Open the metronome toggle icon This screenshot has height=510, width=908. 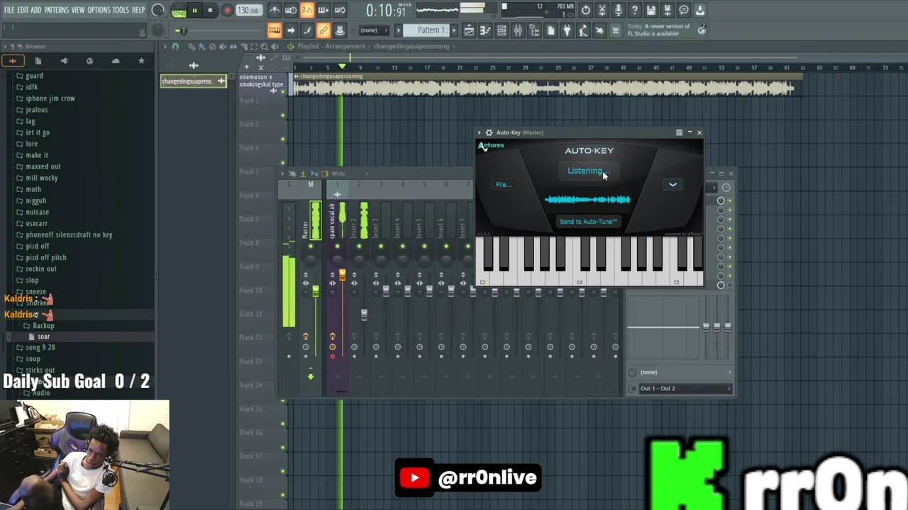click(275, 10)
